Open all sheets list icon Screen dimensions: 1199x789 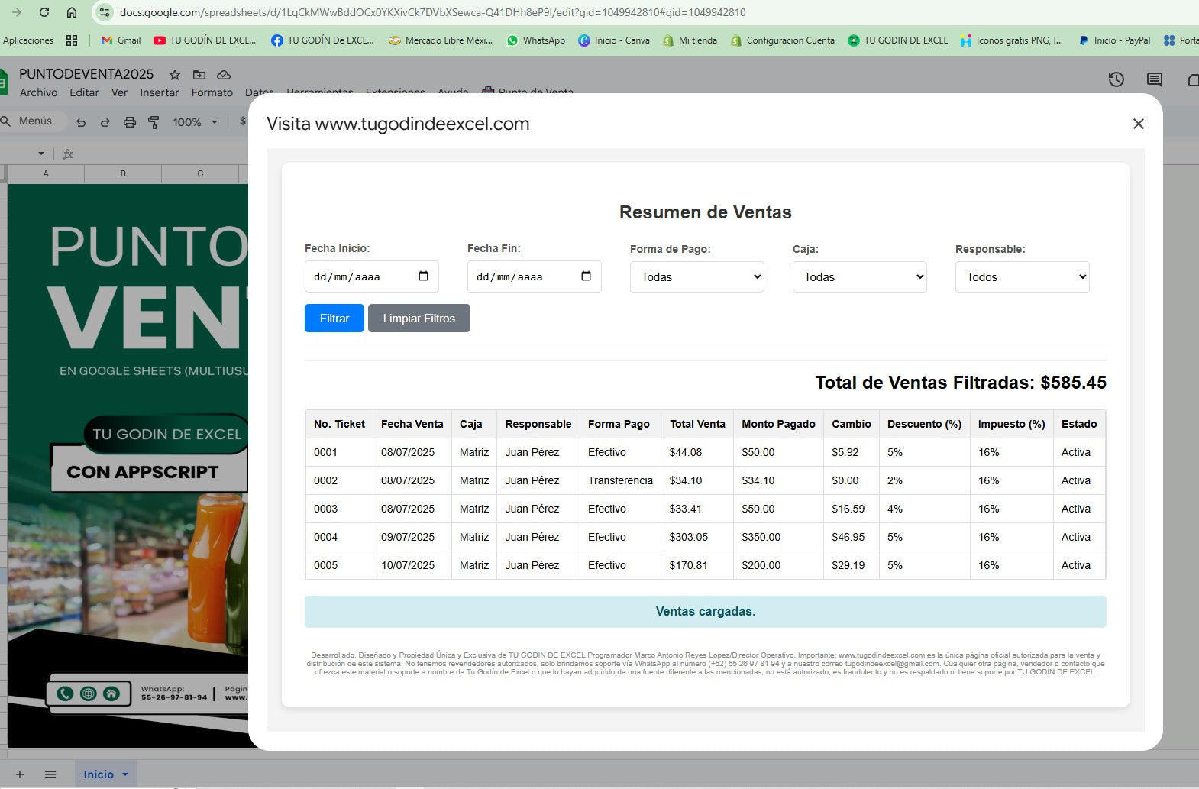click(50, 774)
